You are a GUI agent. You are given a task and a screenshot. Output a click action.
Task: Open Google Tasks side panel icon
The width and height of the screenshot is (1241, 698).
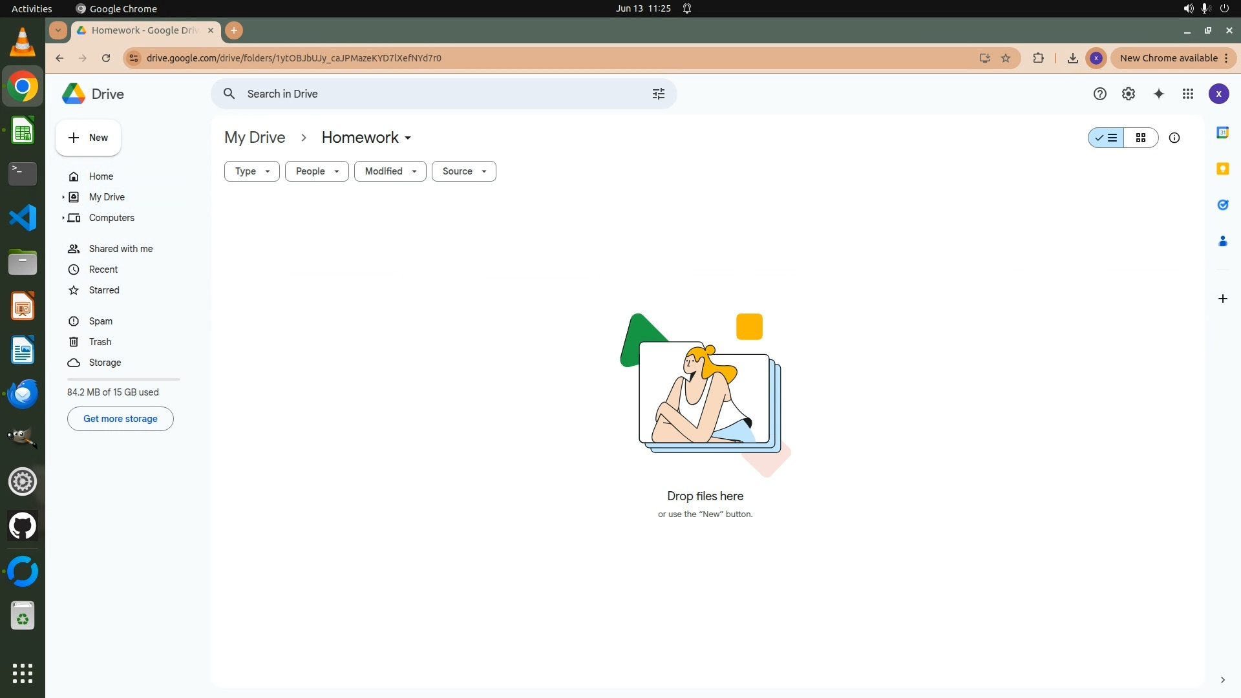pos(1222,205)
